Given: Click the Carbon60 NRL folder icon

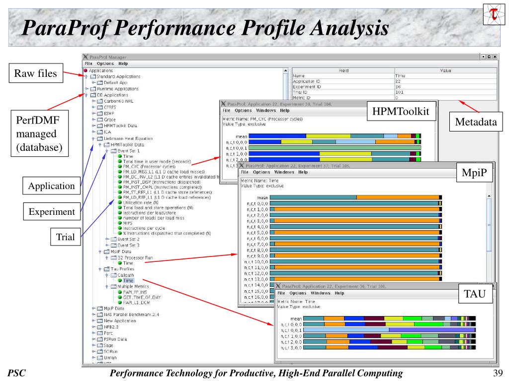Looking at the screenshot, I should (x=100, y=101).
